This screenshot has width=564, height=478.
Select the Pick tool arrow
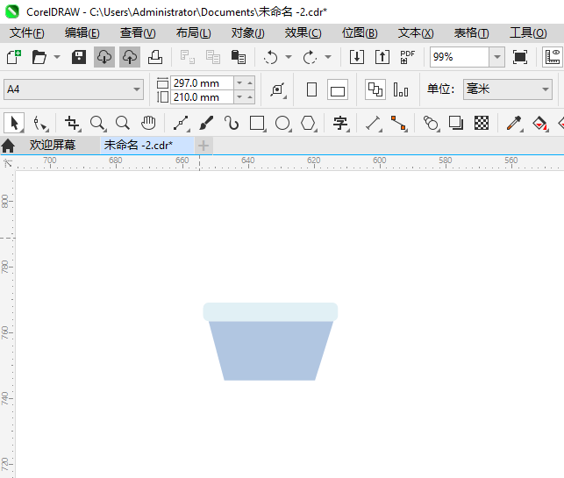coord(14,124)
